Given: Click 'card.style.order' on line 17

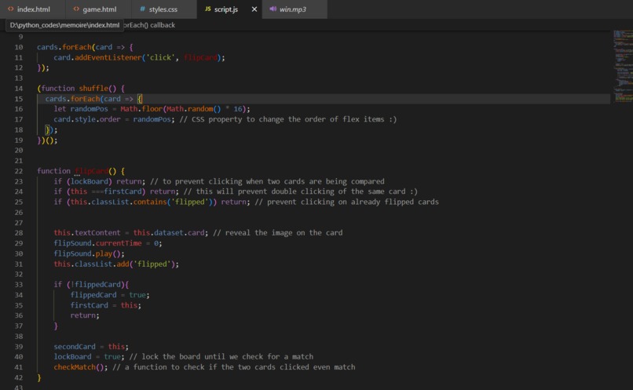Looking at the screenshot, I should tap(87, 119).
